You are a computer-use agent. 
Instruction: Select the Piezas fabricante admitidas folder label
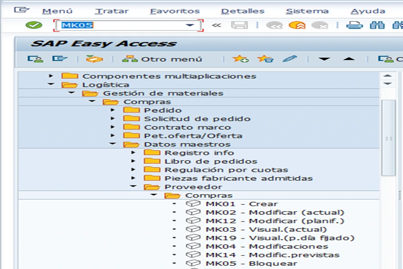pyautogui.click(x=239, y=178)
